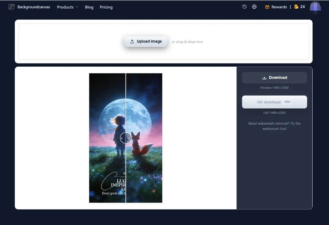Click the drag & drop here area text

[187, 42]
